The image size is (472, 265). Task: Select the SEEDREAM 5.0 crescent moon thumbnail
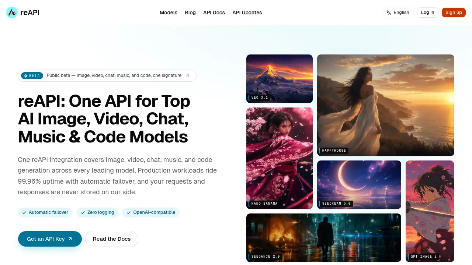[359, 185]
